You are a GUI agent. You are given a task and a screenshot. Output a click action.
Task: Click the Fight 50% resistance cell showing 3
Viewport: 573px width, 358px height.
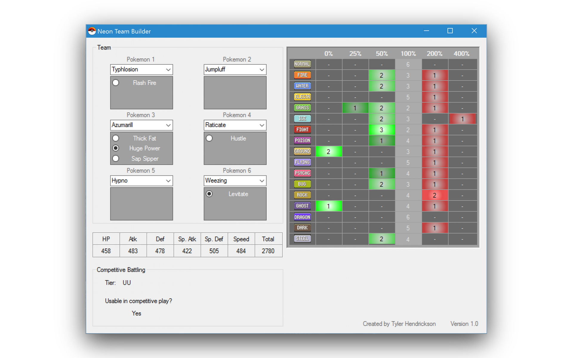click(382, 130)
